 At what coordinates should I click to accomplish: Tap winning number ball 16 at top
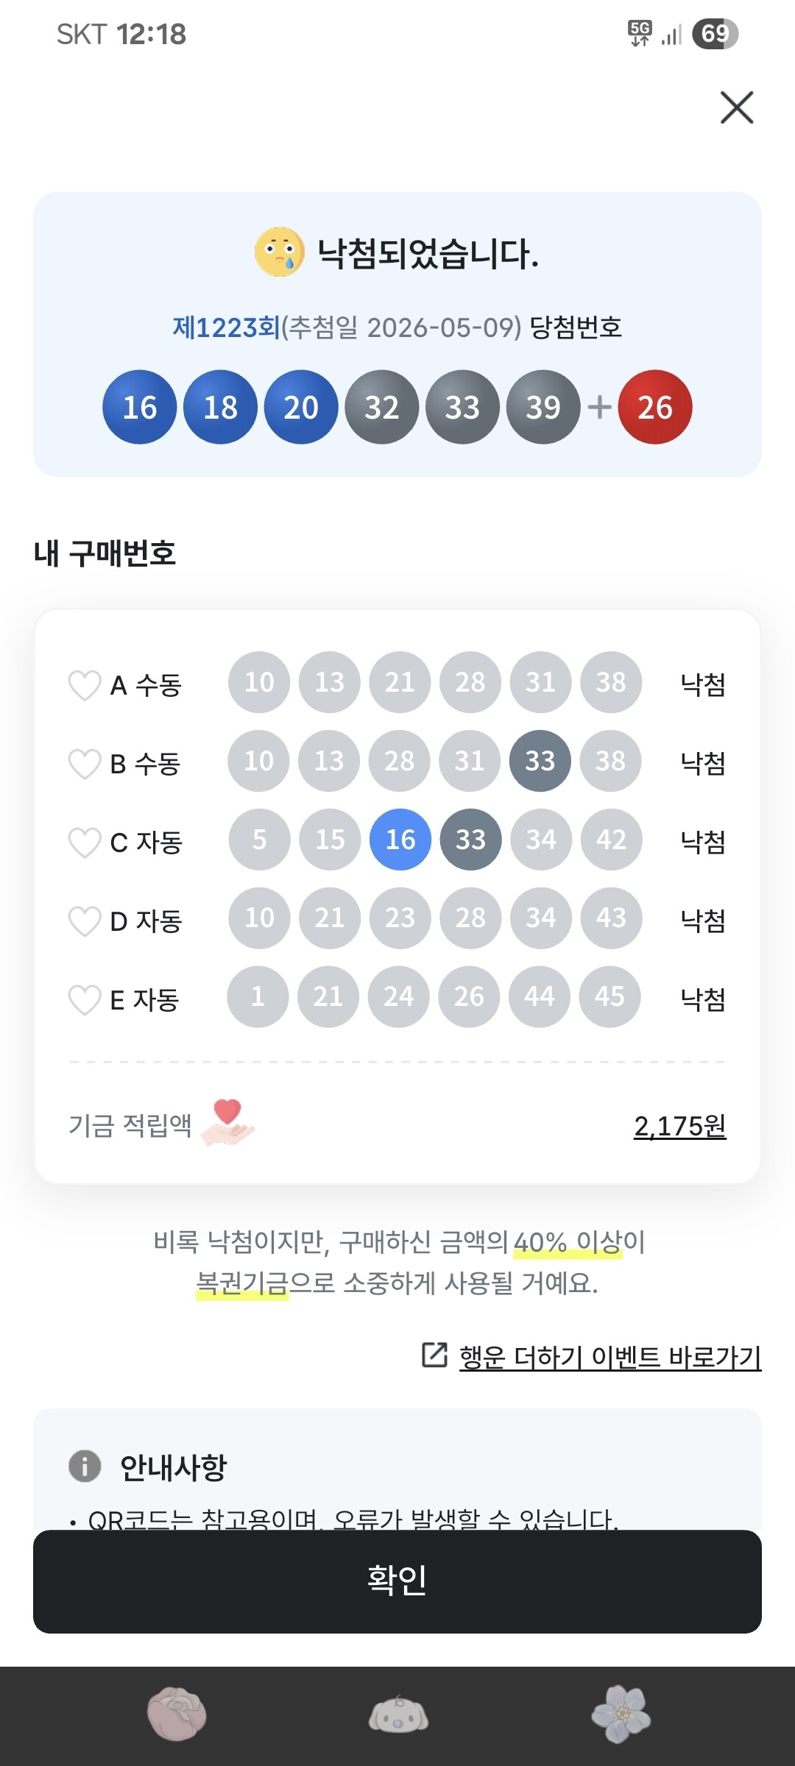click(140, 407)
